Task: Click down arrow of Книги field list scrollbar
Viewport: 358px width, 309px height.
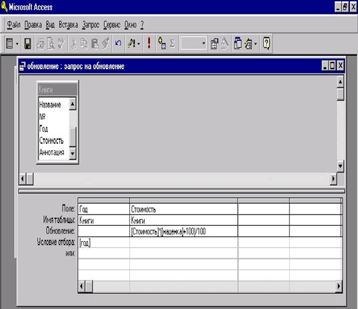Action: click(73, 154)
